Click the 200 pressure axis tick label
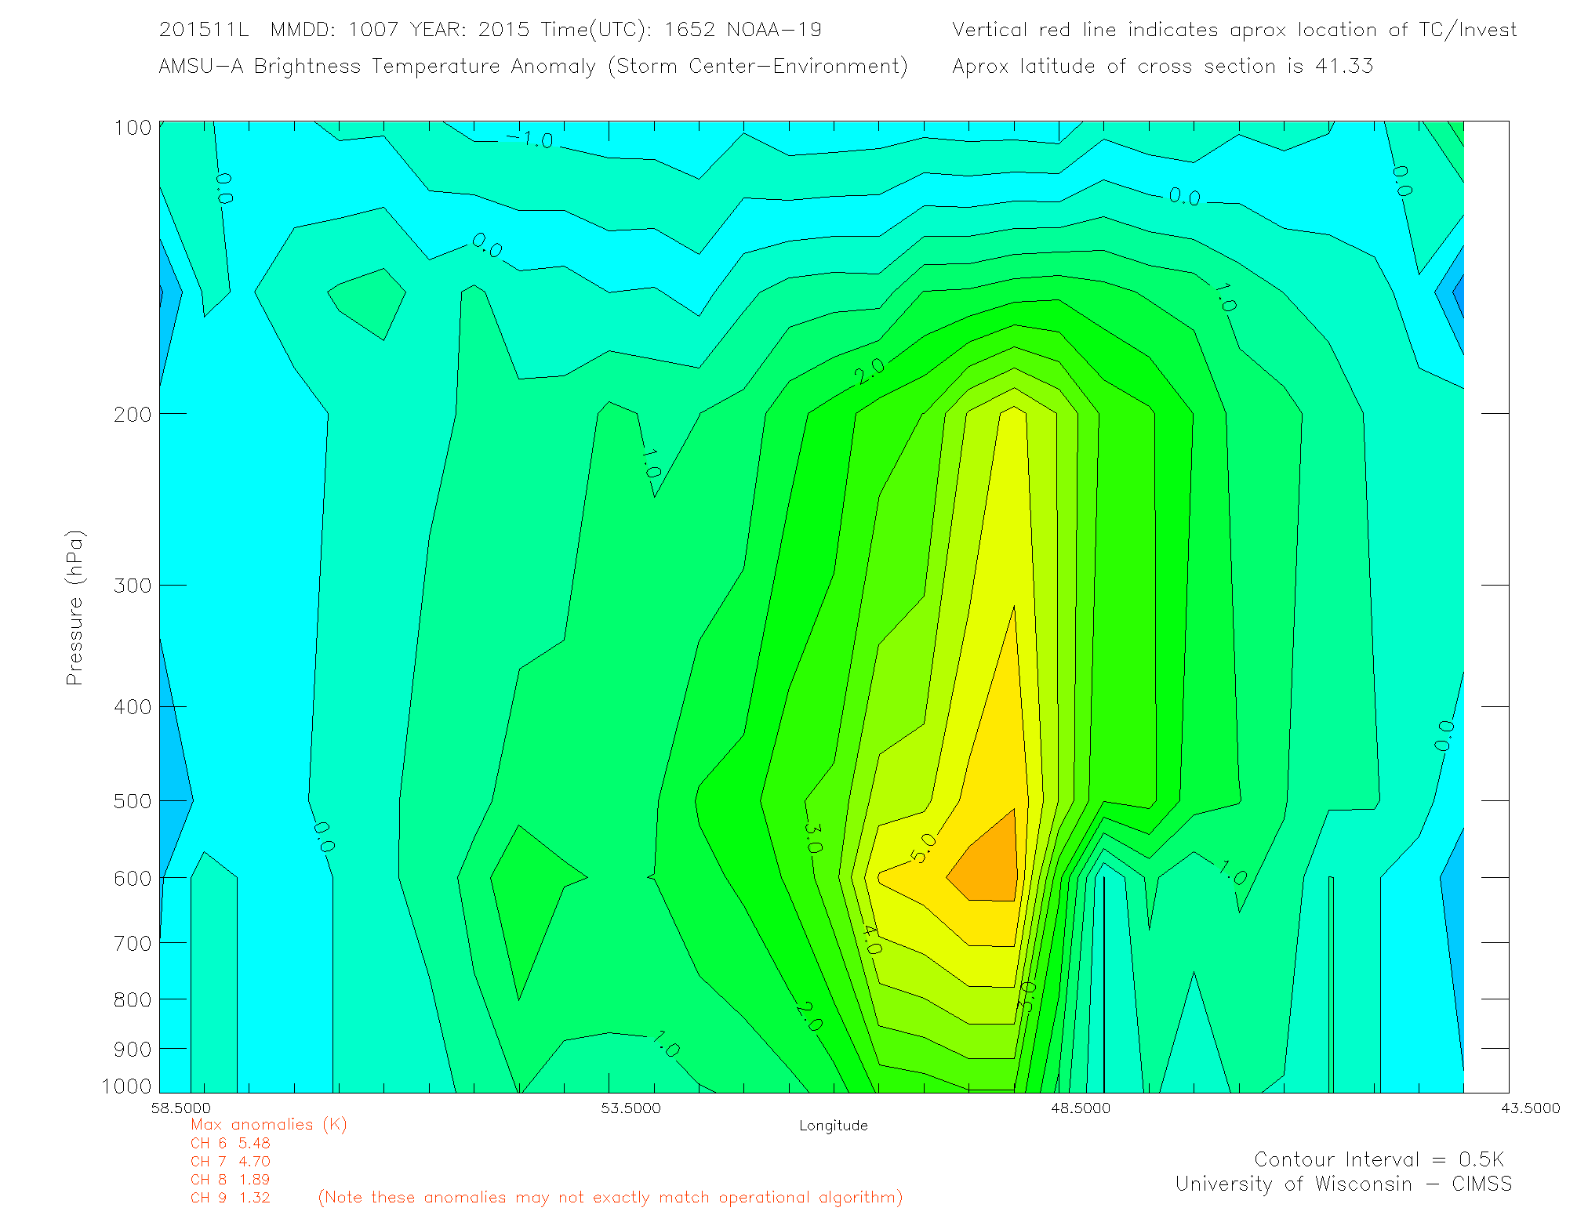Screen dimensions: 1588x1215 [132, 414]
